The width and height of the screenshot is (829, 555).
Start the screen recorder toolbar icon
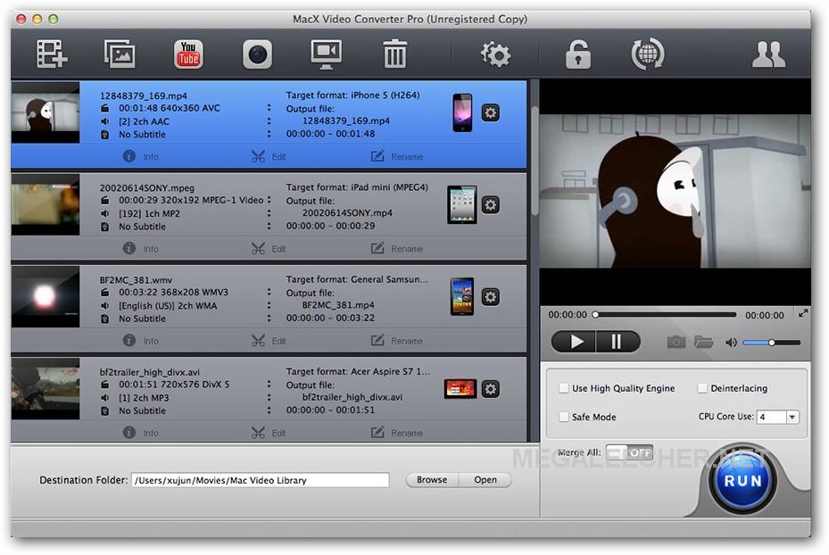(x=326, y=54)
